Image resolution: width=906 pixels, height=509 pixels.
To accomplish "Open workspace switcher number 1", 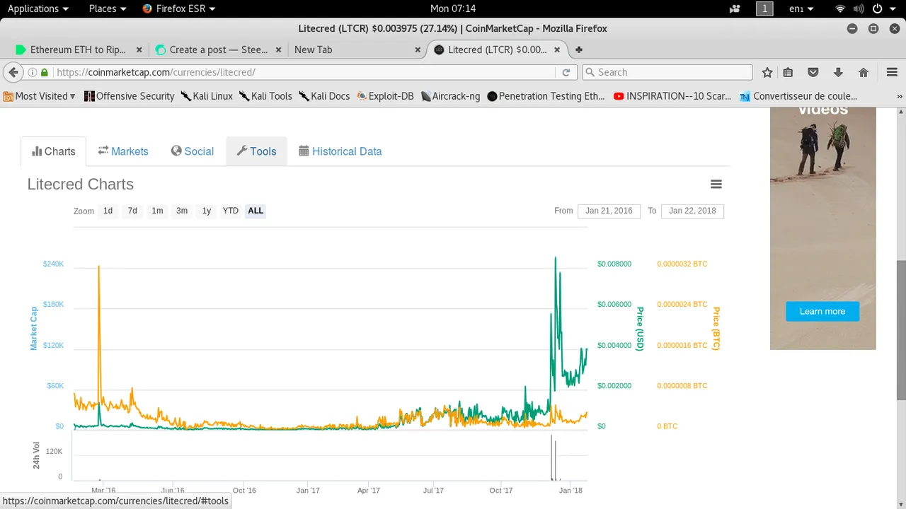I will [764, 8].
